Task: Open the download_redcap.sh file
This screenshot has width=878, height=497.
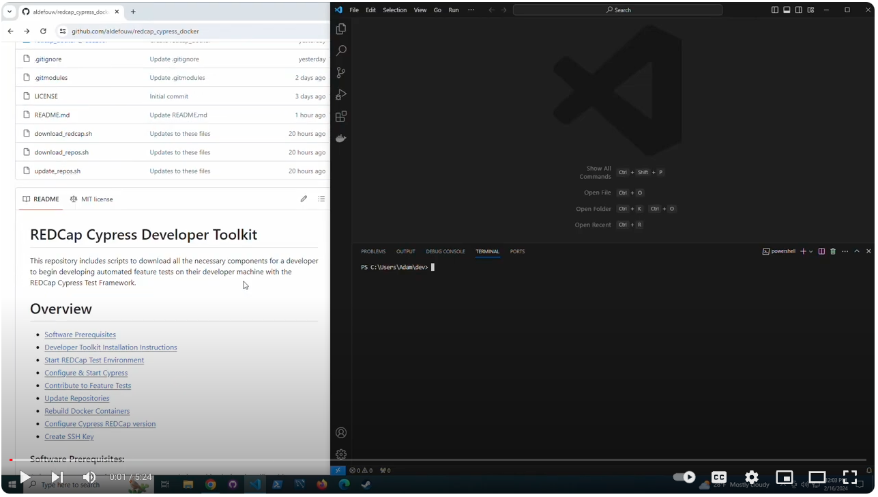Action: coord(63,134)
